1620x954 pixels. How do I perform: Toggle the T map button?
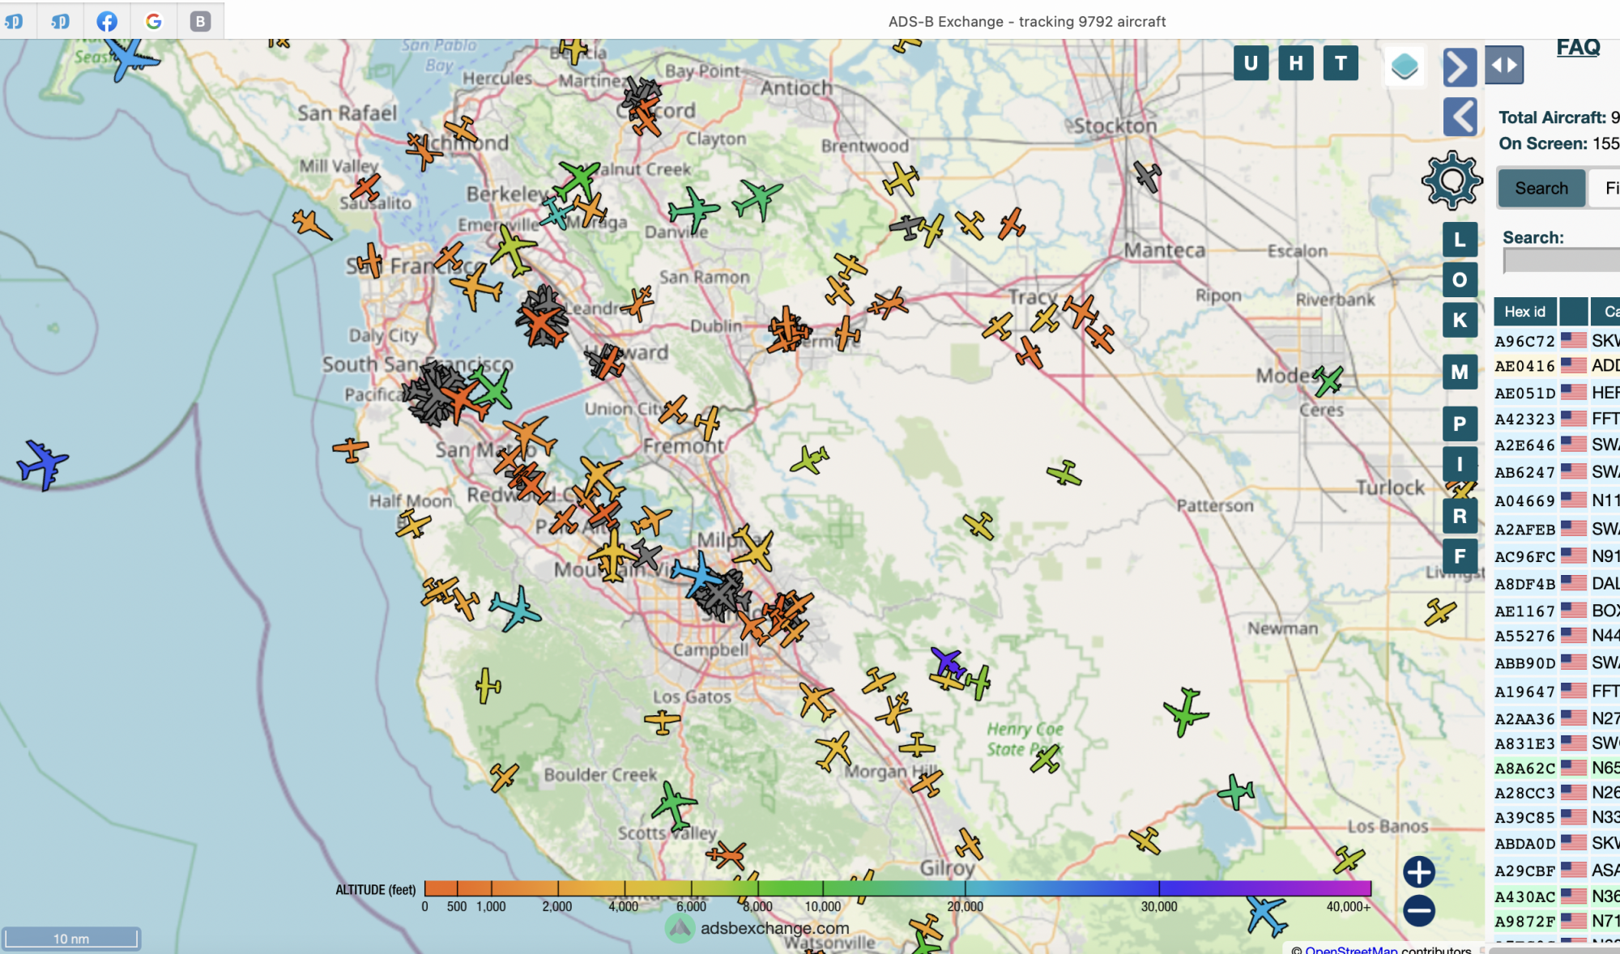[1341, 63]
